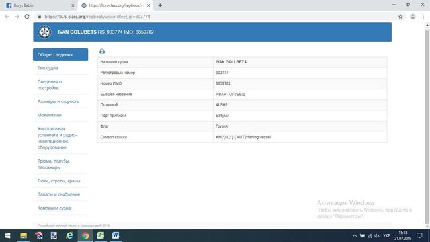Click the volume muted tray icon
This screenshot has width=430, height=242.
(377, 235)
